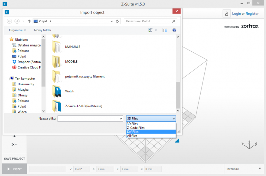
Task: Open the Inventure printer dropdown
Action: tap(244, 169)
